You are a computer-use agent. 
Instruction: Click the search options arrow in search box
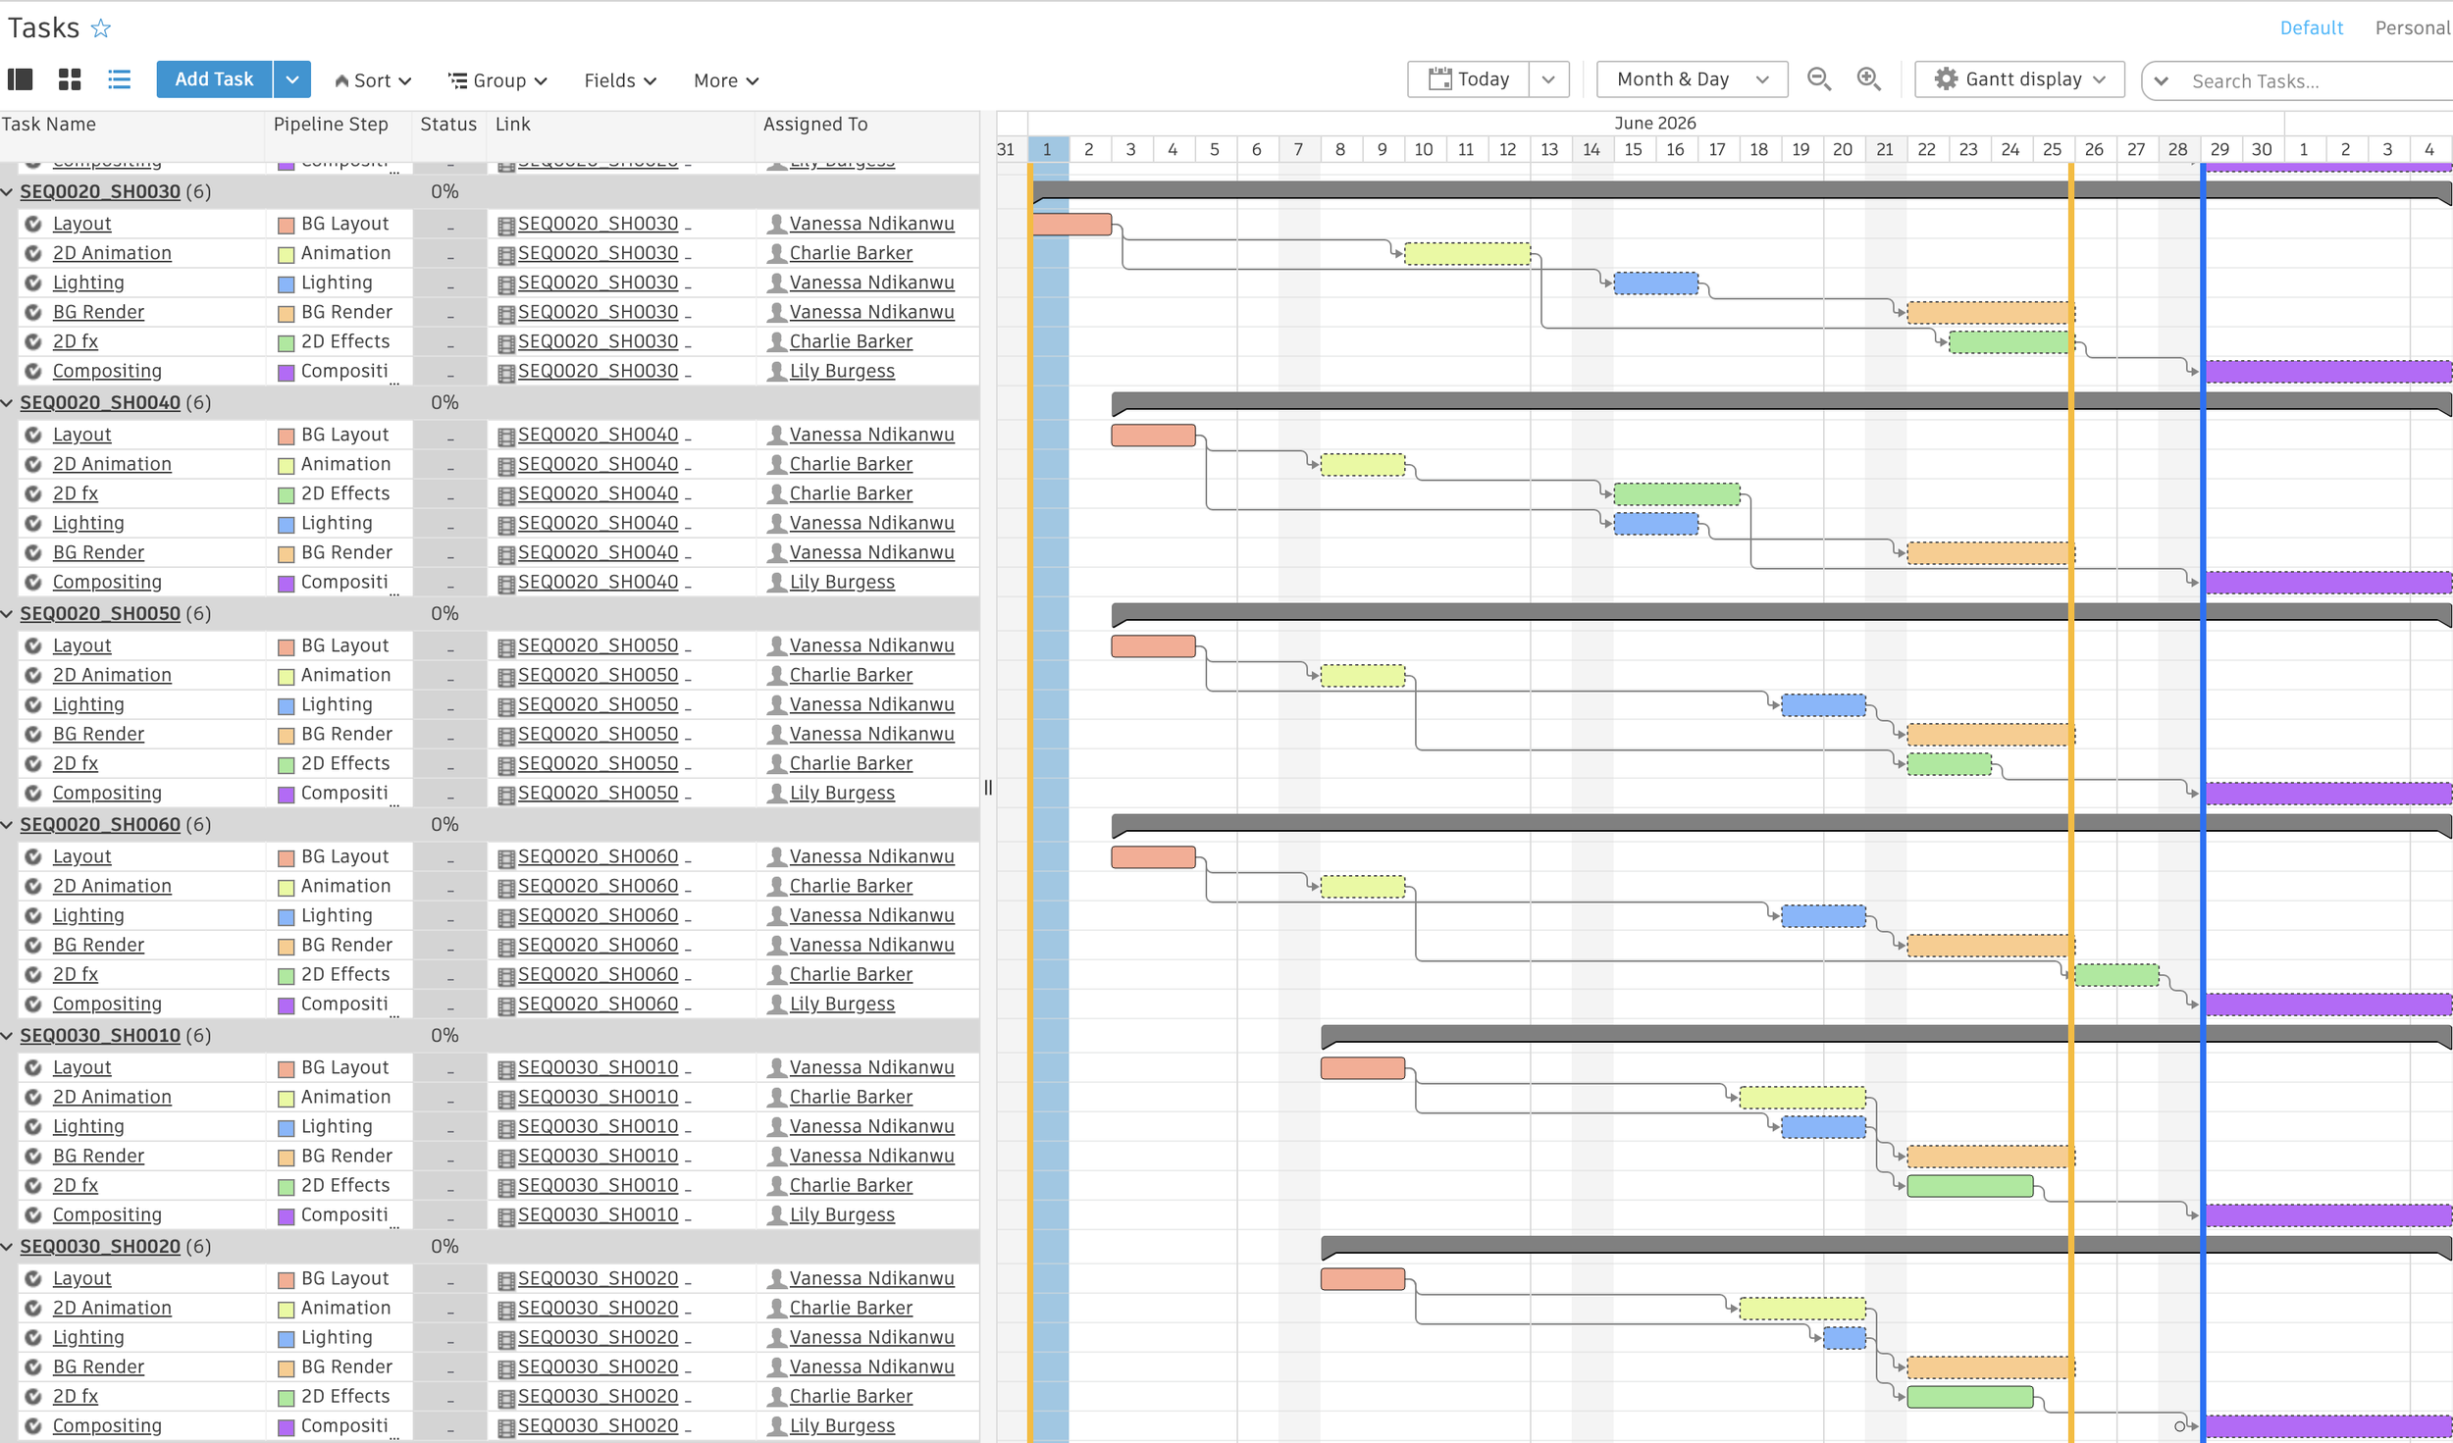[x=2162, y=81]
